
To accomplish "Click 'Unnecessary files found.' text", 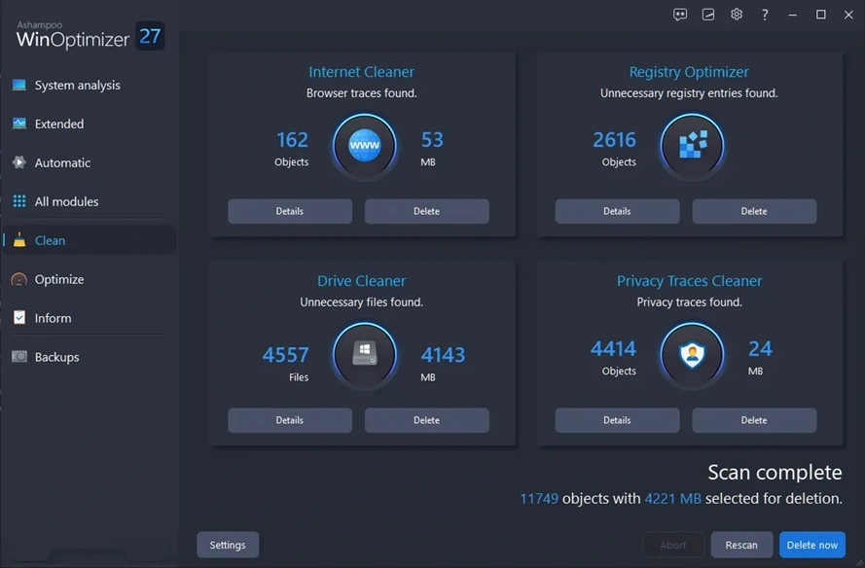I will coord(361,302).
